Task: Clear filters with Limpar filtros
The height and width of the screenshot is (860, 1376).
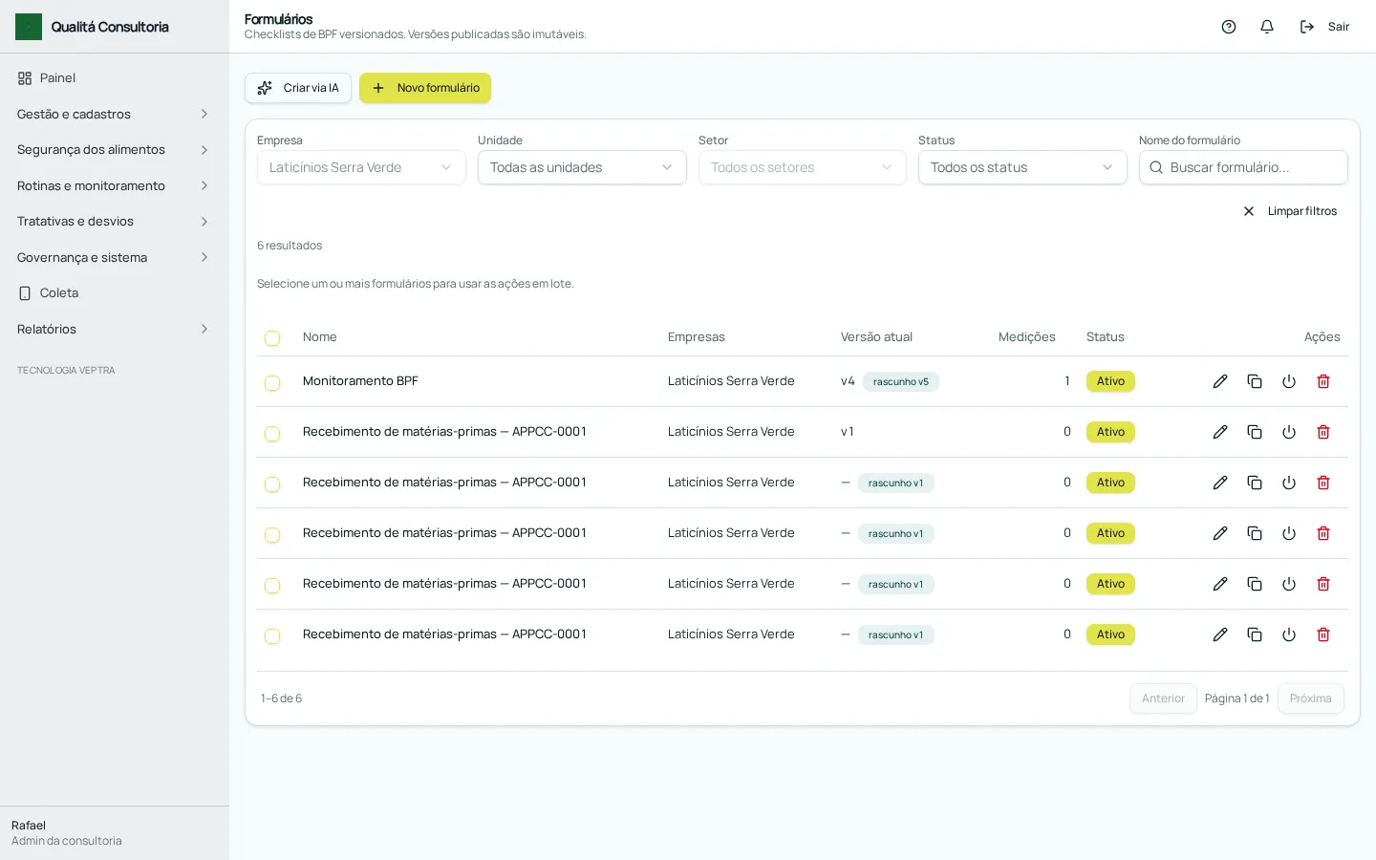Action: click(x=1289, y=211)
